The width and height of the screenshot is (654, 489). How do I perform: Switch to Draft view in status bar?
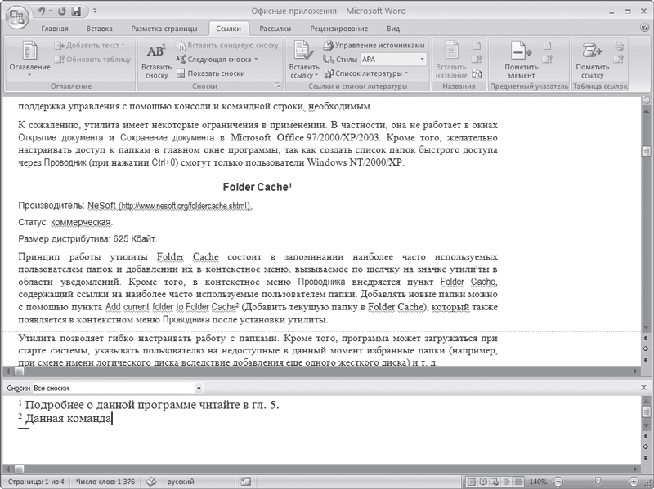517,482
